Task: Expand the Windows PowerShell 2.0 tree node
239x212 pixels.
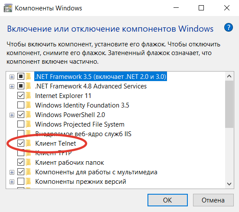Action: (12, 115)
